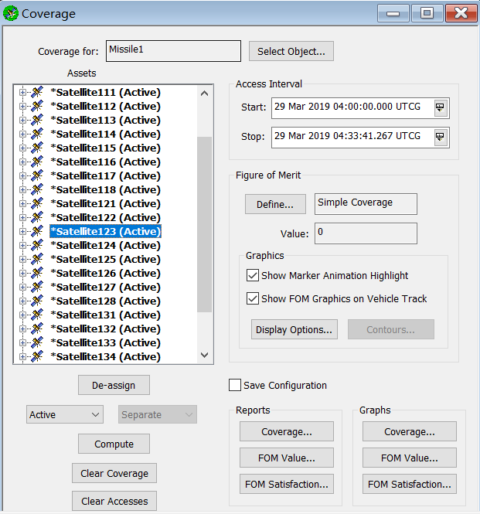Click the satellite icon beside Satellite115

37,148
